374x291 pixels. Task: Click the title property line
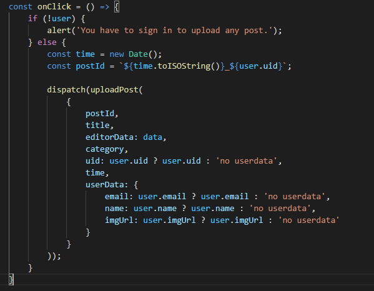(100, 126)
